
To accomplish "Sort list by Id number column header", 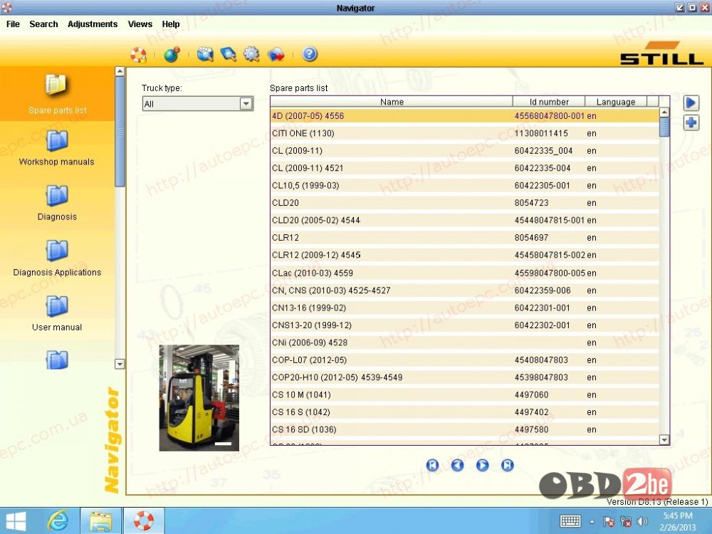I will 549,102.
